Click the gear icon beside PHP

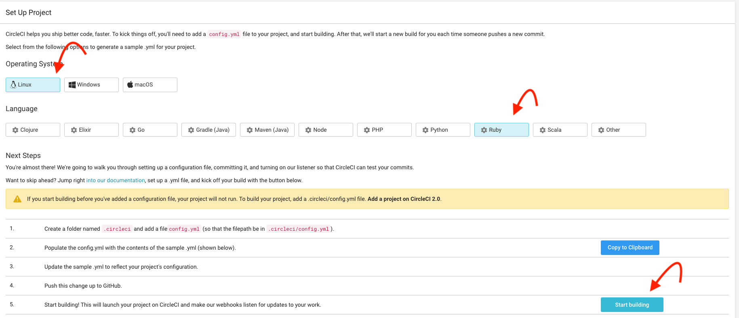click(x=367, y=130)
